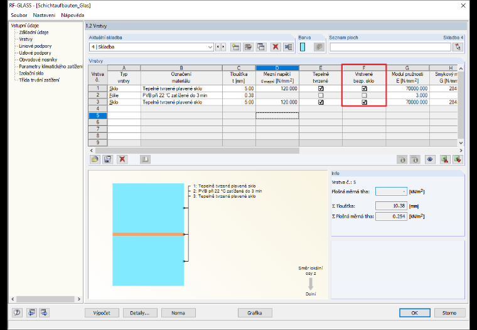Screen dimensions: 477x330
Task: Copy the current composition
Action: (x=261, y=47)
